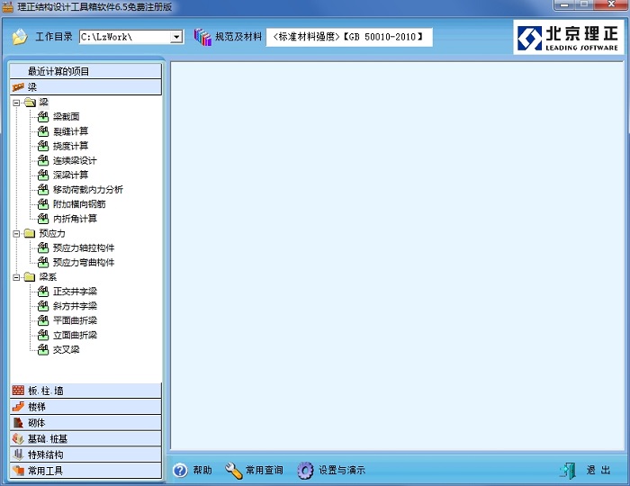This screenshot has width=630, height=486.
Task: Switch to the 特殊结构 category
Action: (85, 454)
